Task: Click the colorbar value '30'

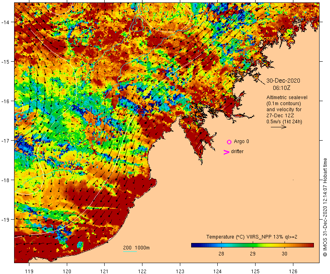Action: click(x=285, y=254)
